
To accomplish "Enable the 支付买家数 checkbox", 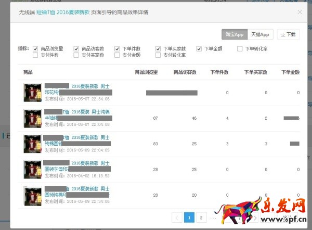I will tap(76, 55).
